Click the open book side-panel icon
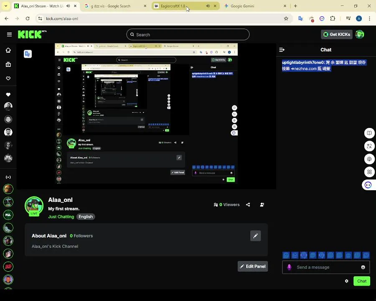376x301 pixels. (x=369, y=133)
